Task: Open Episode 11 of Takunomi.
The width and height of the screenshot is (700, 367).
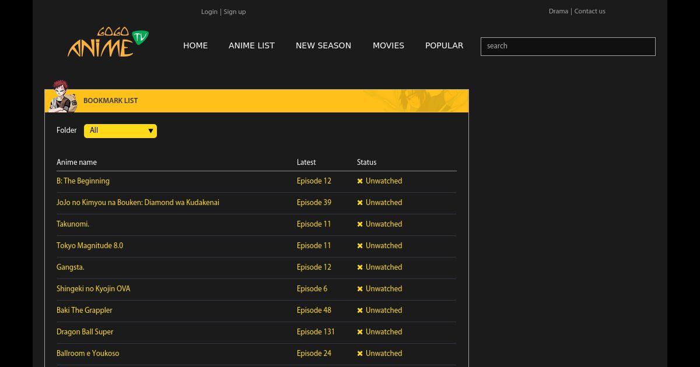Action: click(314, 224)
